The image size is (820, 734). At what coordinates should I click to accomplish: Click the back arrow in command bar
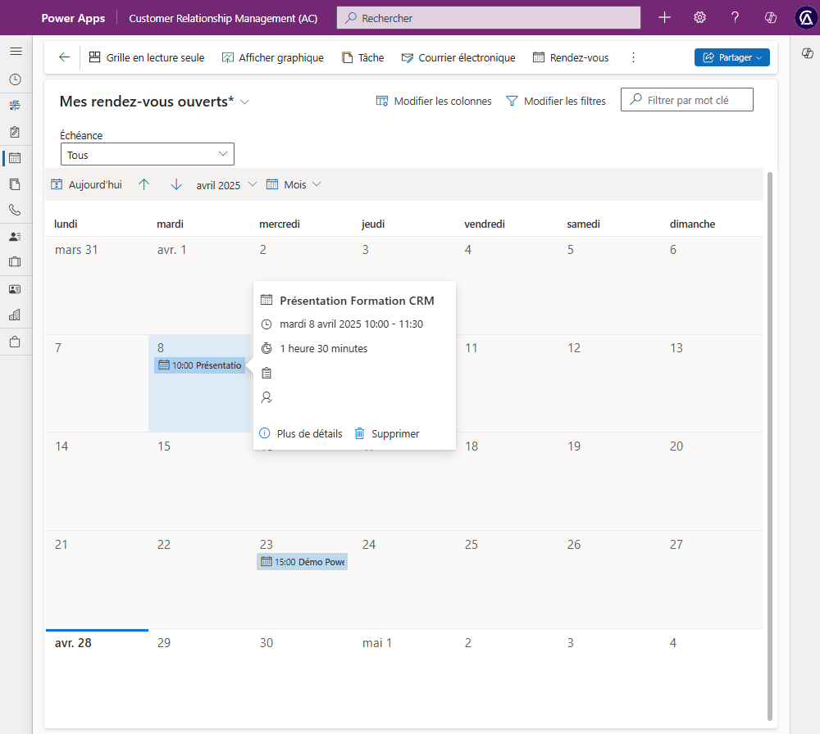click(65, 57)
